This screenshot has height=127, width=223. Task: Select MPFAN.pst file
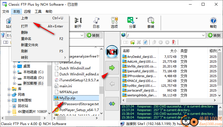(66, 92)
